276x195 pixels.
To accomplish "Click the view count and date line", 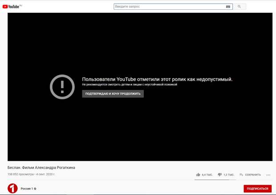I will pyautogui.click(x=31, y=174).
